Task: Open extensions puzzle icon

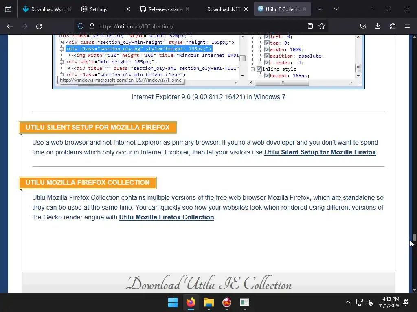Action: pyautogui.click(x=393, y=26)
